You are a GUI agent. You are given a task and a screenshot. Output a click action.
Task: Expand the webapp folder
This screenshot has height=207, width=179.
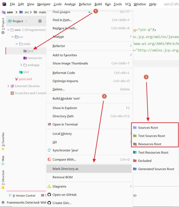[x=21, y=65]
